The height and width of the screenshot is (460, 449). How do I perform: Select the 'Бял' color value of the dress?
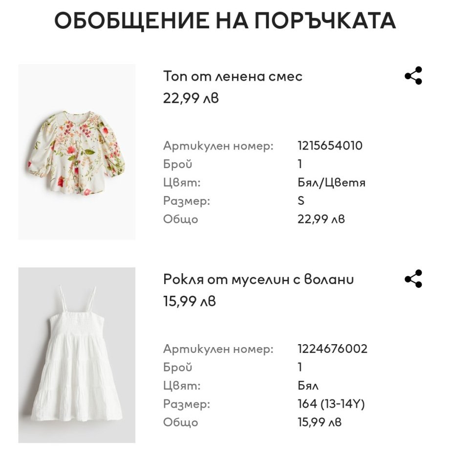[x=308, y=386]
